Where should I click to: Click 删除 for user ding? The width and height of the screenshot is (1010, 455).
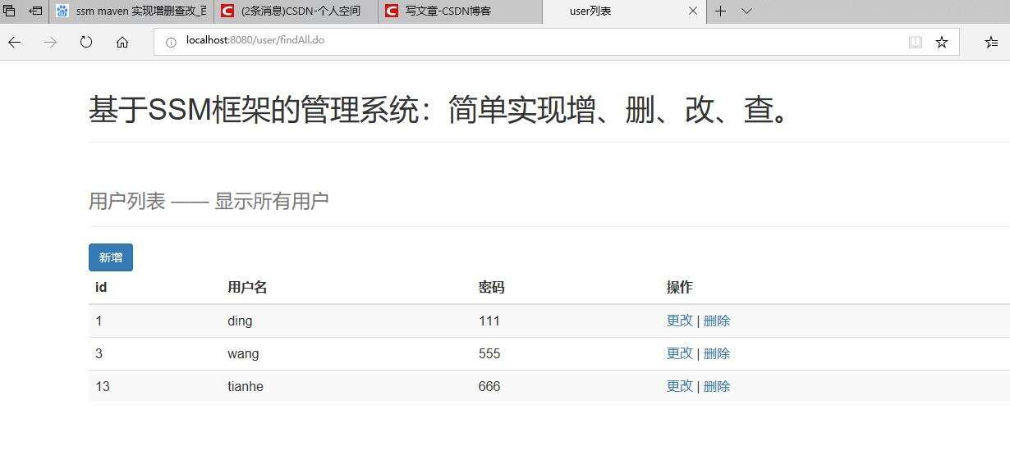[717, 321]
